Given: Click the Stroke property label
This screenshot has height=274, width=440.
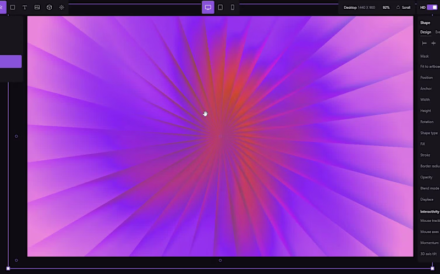Looking at the screenshot, I should pos(425,155).
